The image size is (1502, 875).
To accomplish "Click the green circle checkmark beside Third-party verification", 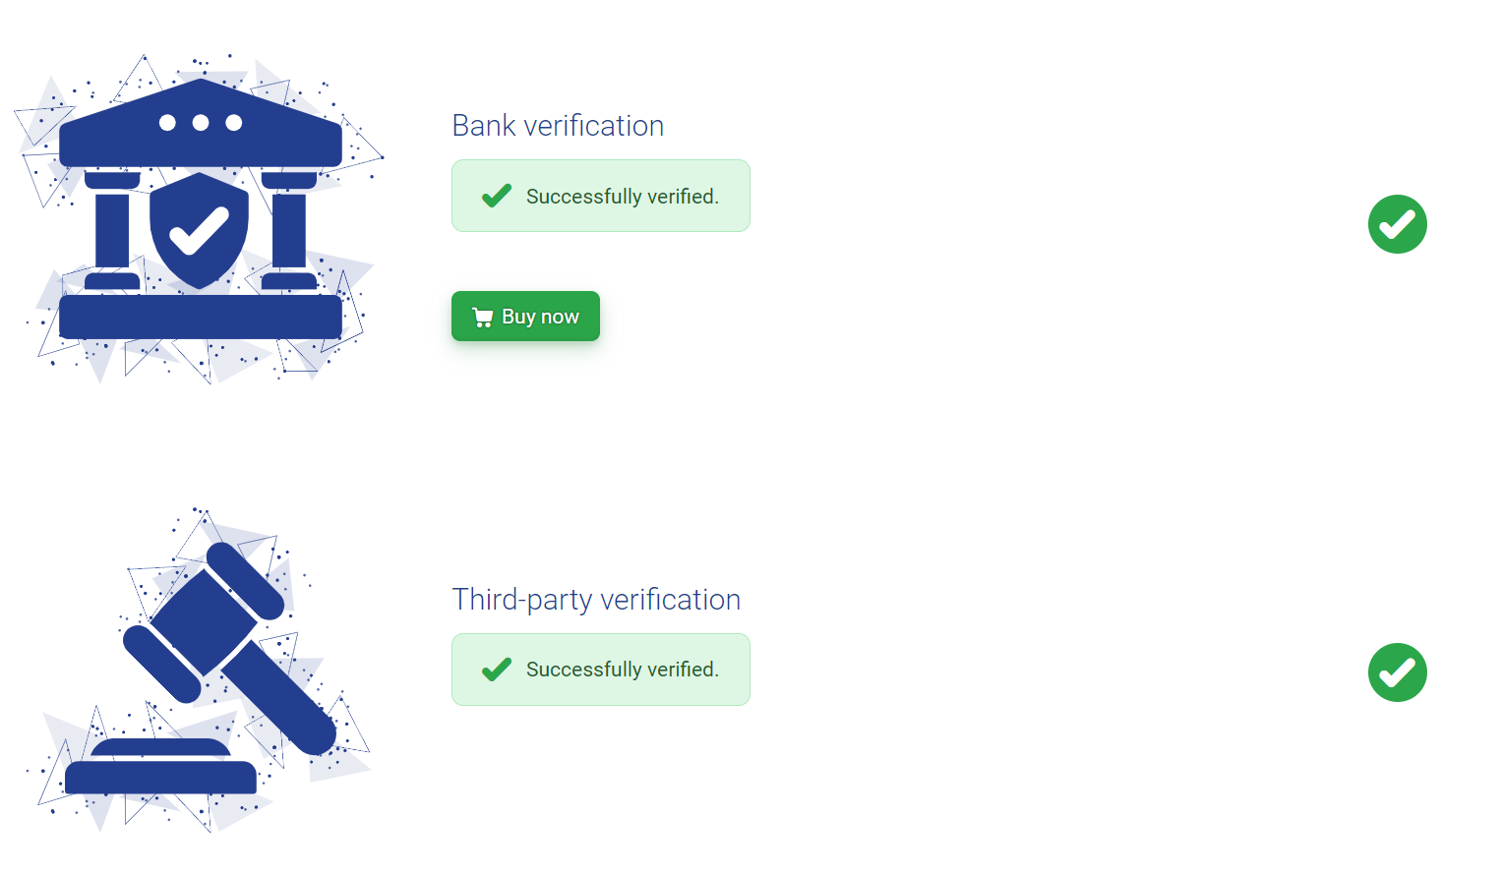I will 1397,672.
